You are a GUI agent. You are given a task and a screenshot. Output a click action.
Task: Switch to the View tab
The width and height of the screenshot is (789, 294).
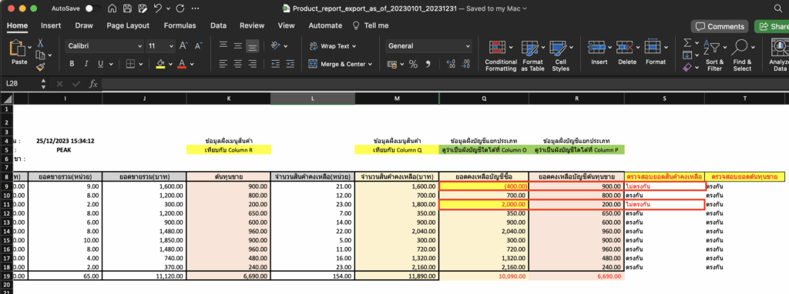pos(287,25)
